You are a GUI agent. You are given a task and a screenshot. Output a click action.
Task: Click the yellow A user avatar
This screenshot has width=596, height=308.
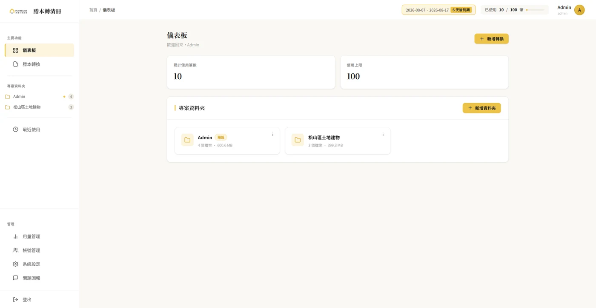[x=579, y=10]
